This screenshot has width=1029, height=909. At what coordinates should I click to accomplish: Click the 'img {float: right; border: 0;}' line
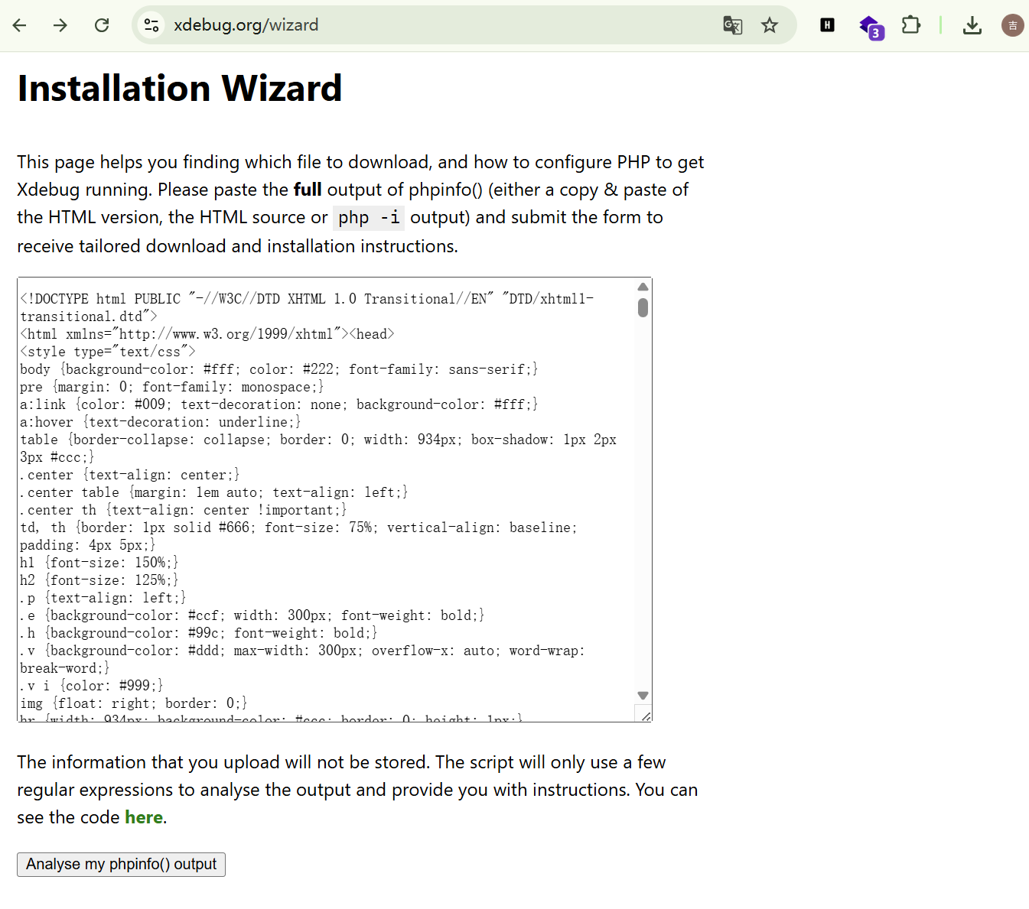point(134,703)
